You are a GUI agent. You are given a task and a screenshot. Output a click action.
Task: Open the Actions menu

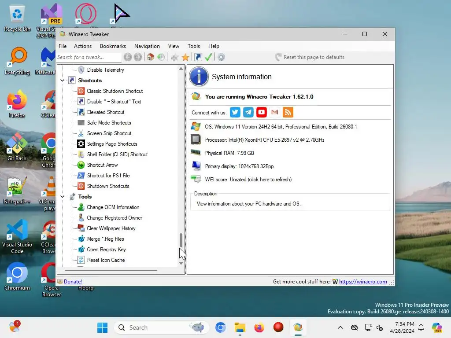(x=83, y=46)
